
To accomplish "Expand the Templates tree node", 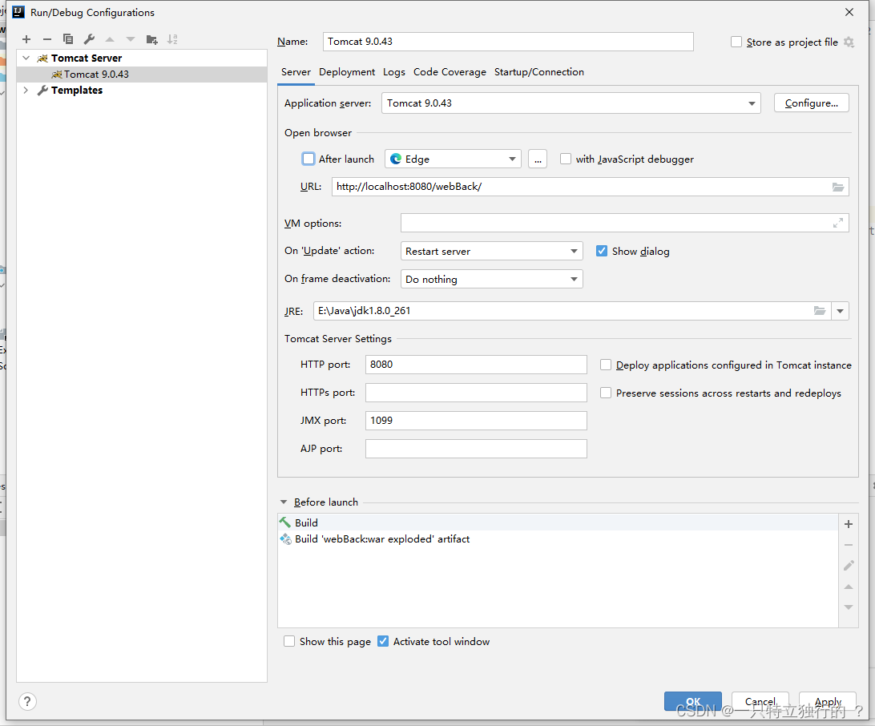I will pos(25,90).
